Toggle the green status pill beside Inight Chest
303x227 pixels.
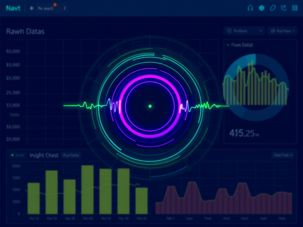[18, 155]
